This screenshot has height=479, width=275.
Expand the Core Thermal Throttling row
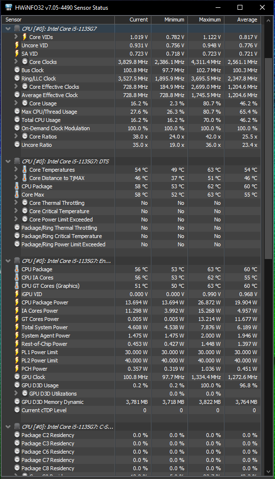tap(16, 202)
